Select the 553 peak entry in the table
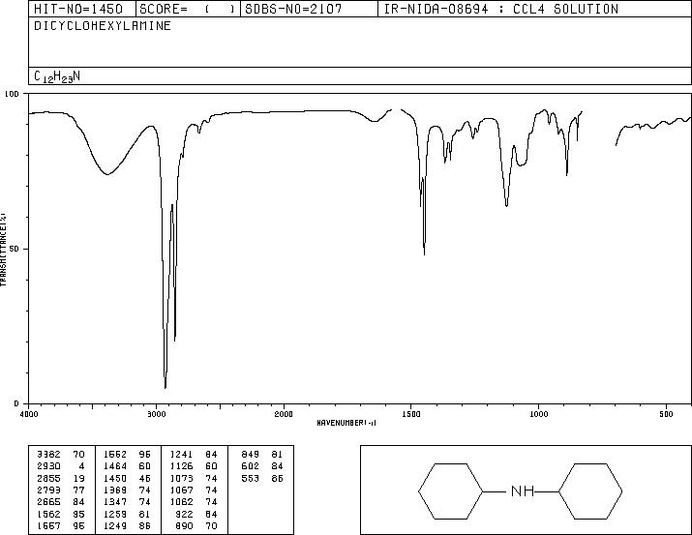The height and width of the screenshot is (535, 692). pyautogui.click(x=262, y=478)
